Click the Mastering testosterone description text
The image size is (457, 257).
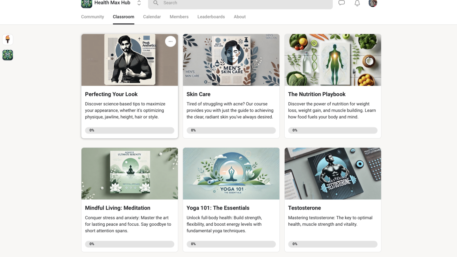(x=330, y=221)
